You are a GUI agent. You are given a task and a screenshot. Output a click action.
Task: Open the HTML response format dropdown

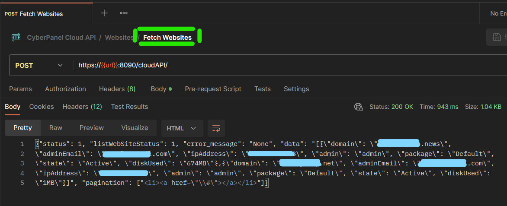pos(182,128)
